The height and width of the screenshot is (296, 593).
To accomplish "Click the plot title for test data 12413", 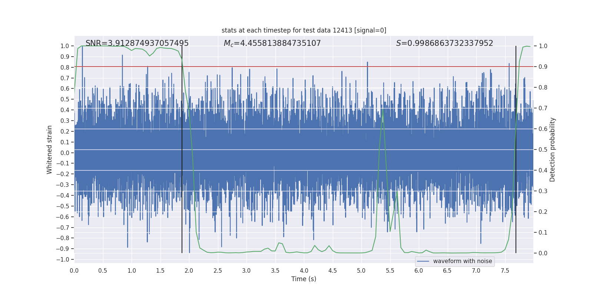I will [x=304, y=30].
